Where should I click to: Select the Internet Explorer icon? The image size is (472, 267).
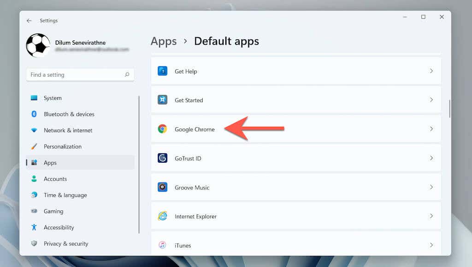pyautogui.click(x=162, y=216)
